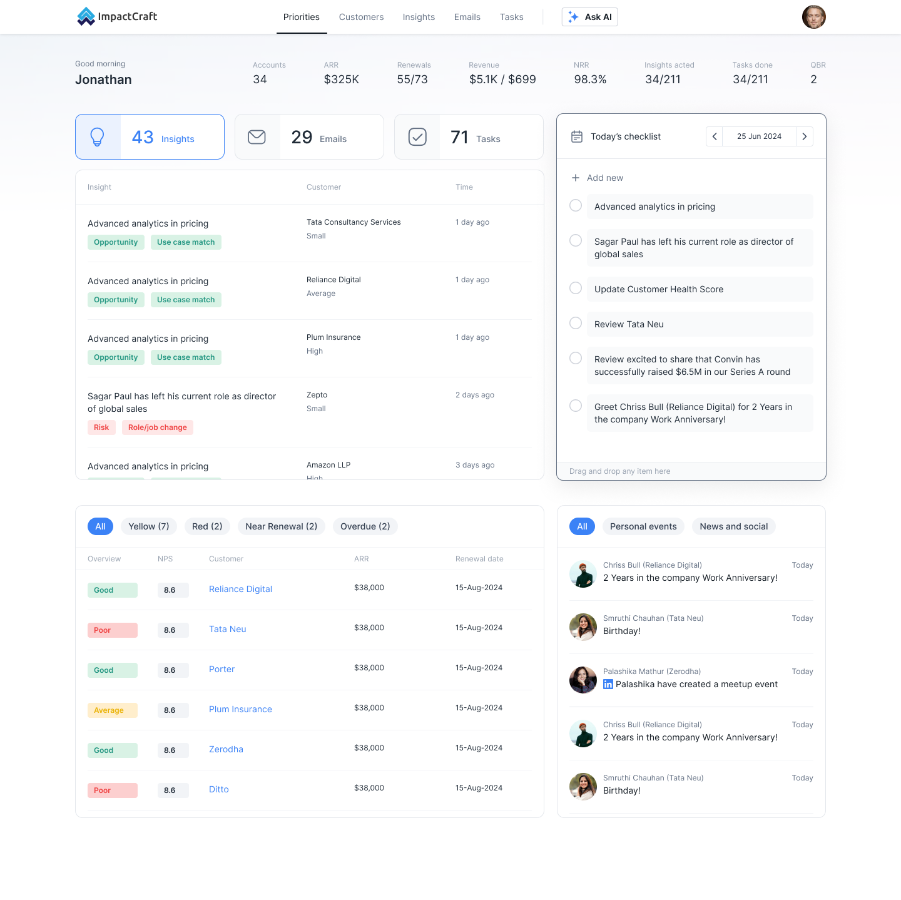Go to the Emails navigation tab
Viewport: 901px width, 900px height.
click(x=467, y=17)
